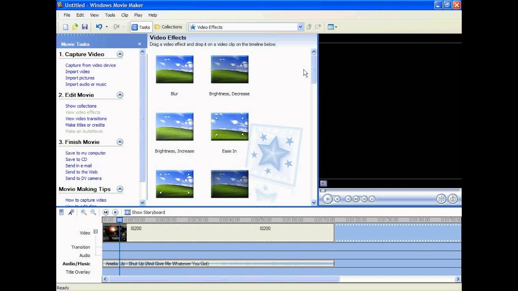This screenshot has width=518, height=291.
Task: Open the View menu
Action: 94,15
